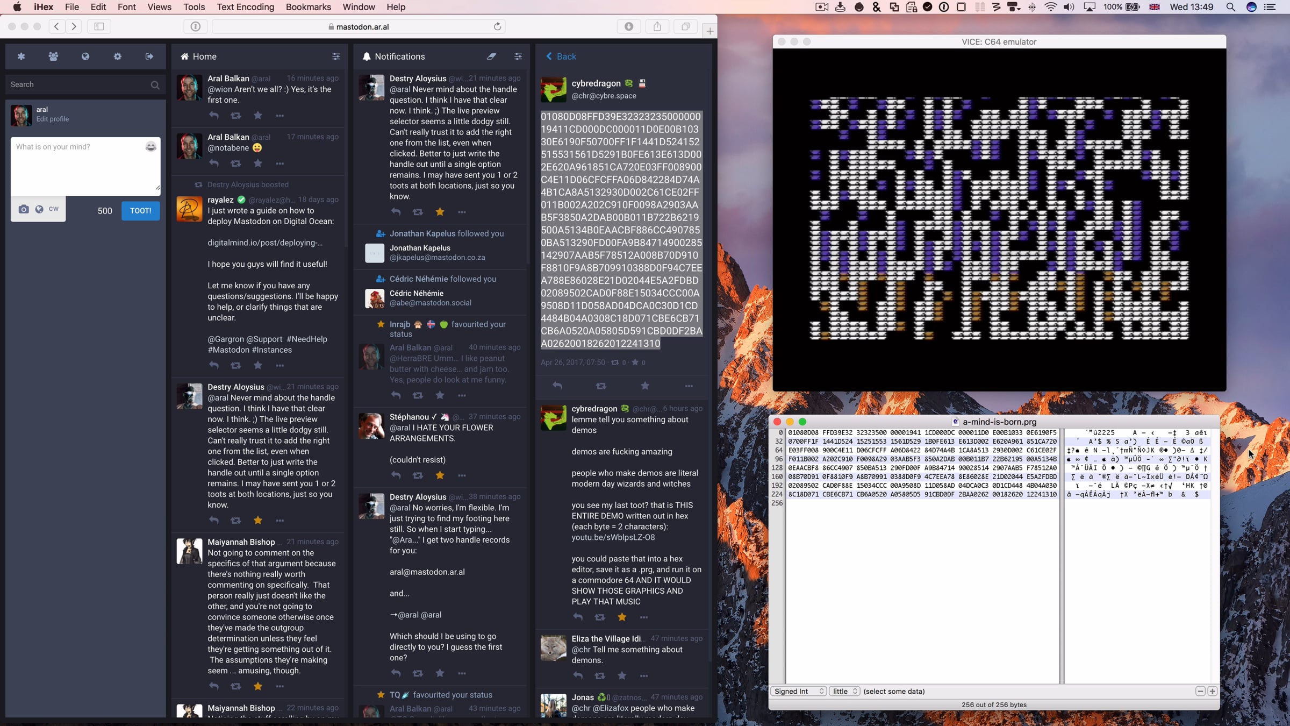1290x726 pixels.
Task: Expand Home column settings
Action: (x=336, y=56)
